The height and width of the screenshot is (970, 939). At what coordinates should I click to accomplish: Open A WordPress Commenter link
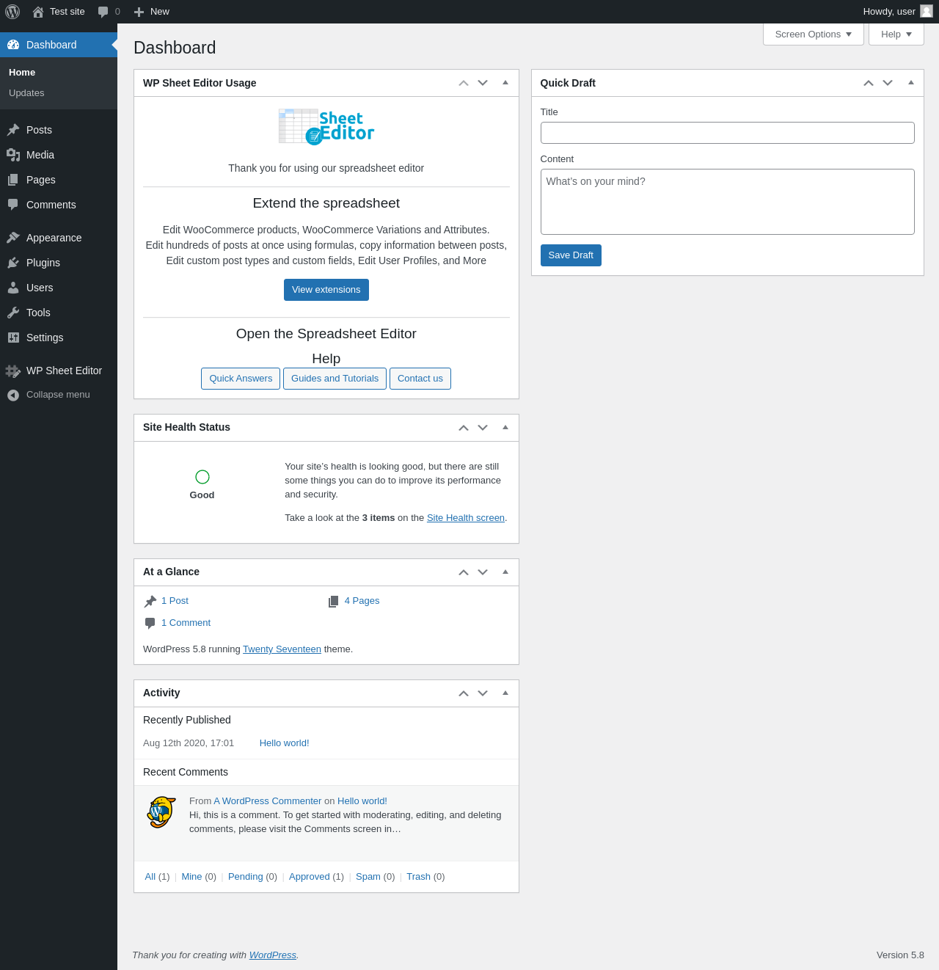(268, 801)
